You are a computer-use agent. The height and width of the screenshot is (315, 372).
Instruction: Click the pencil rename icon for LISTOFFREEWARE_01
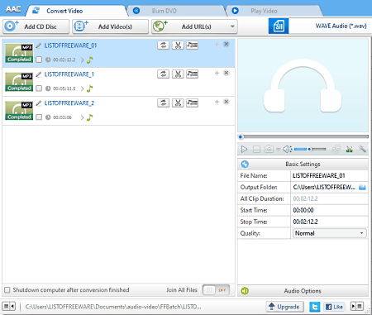click(39, 45)
